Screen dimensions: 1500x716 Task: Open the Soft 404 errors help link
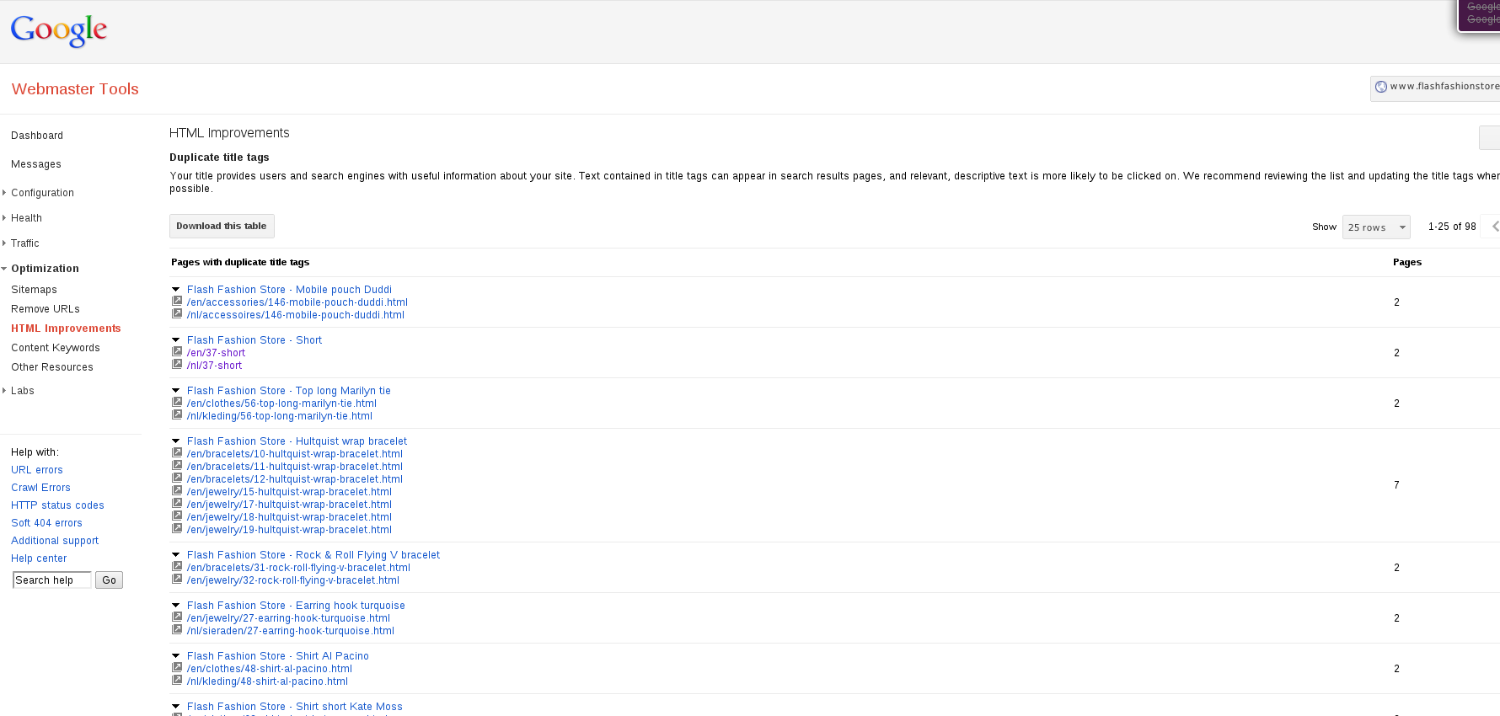[x=46, y=523]
